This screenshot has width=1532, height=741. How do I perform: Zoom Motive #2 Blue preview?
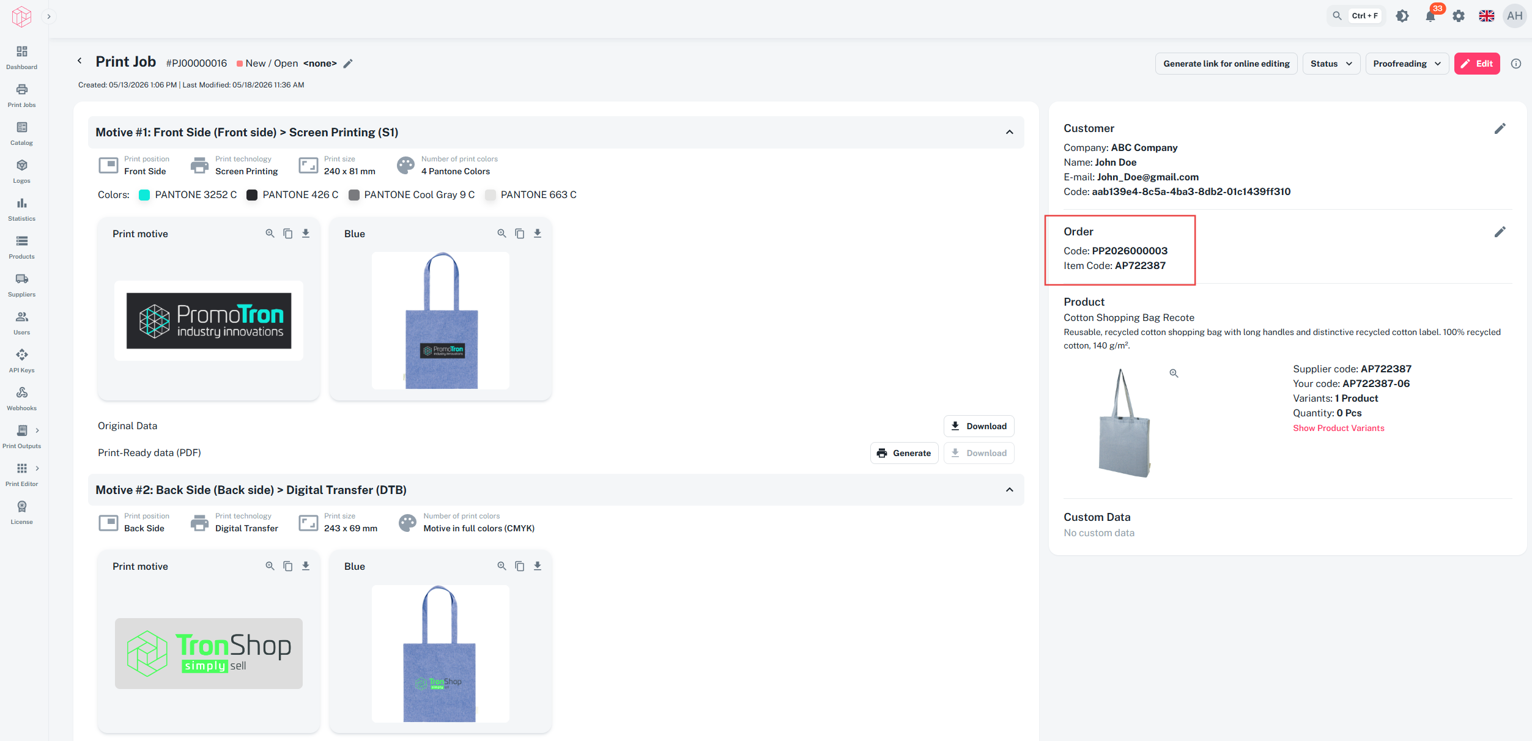501,566
